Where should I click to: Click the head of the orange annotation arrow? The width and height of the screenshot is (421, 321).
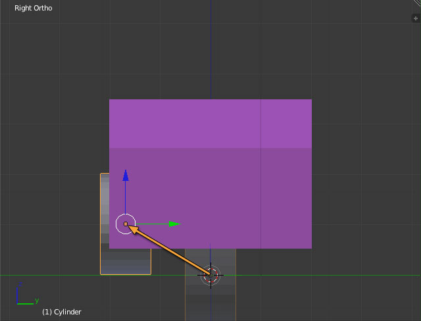[133, 228]
